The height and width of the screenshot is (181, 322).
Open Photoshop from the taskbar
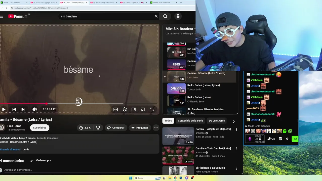click(181, 178)
